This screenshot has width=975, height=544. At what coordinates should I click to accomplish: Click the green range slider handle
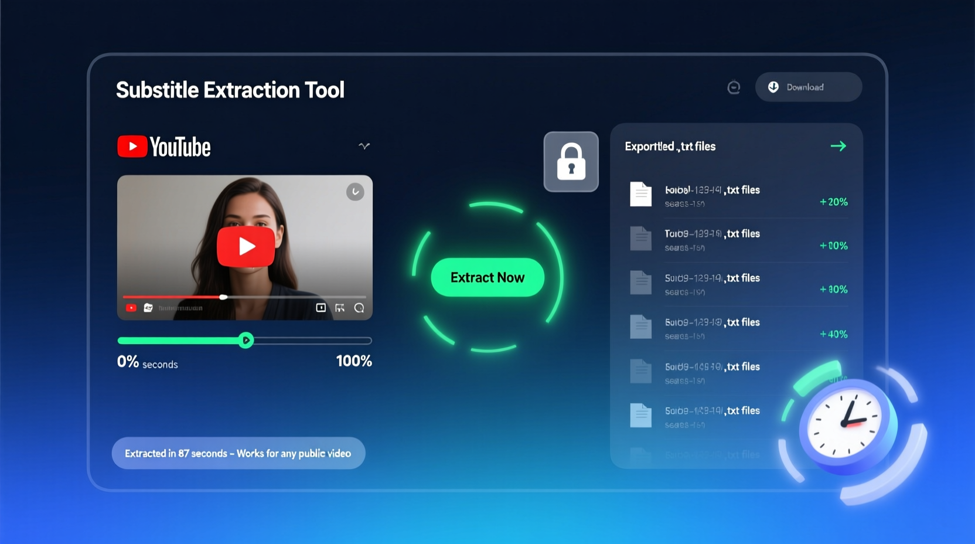pos(246,340)
